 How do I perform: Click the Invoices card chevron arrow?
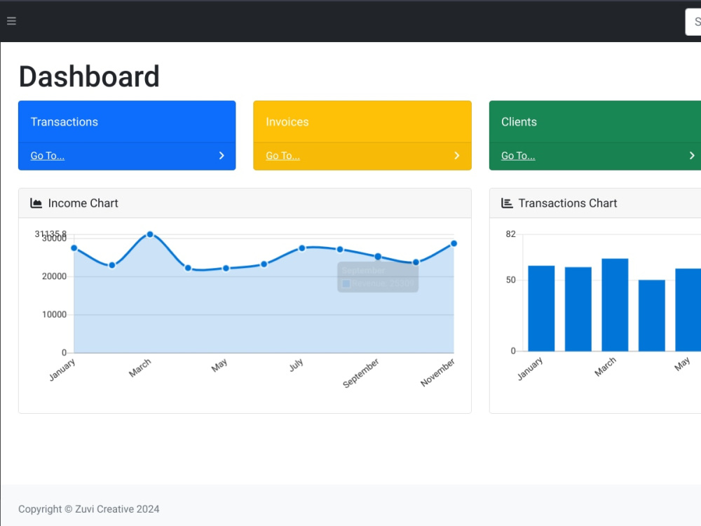tap(456, 155)
